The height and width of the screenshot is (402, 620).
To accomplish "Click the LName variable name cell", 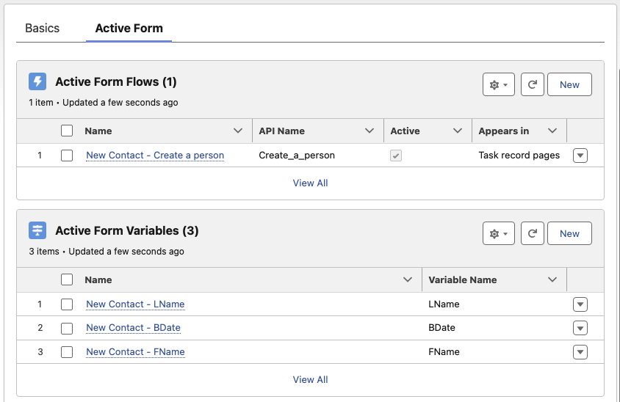I will (444, 304).
